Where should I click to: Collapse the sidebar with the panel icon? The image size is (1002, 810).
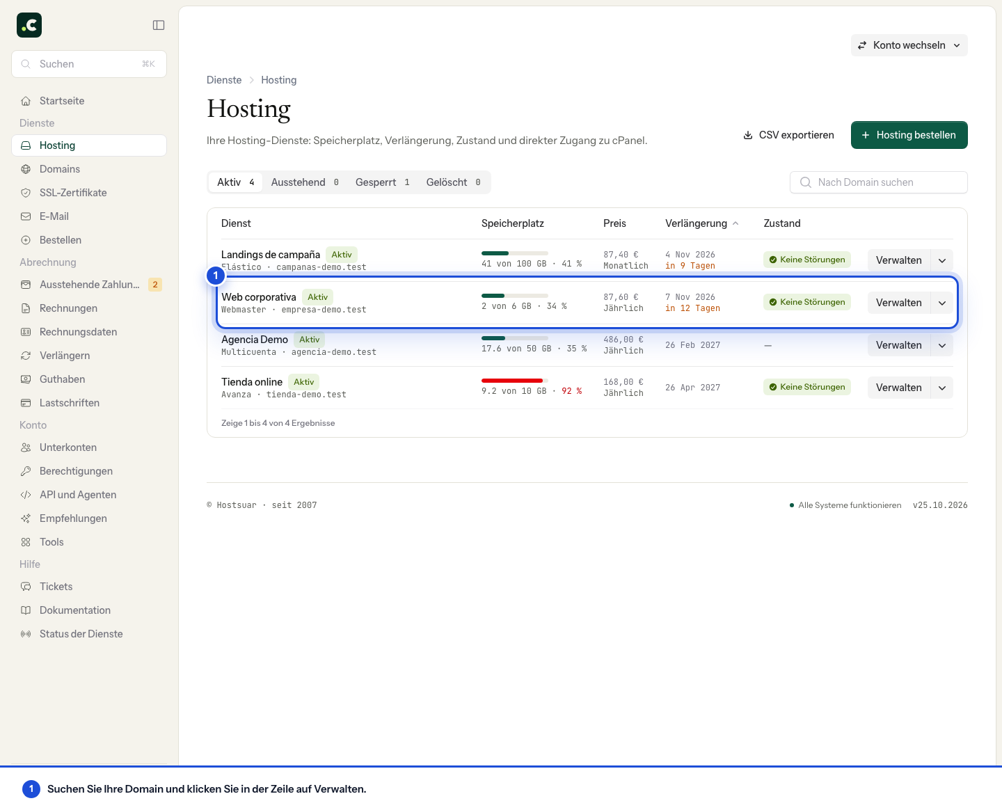pos(159,25)
